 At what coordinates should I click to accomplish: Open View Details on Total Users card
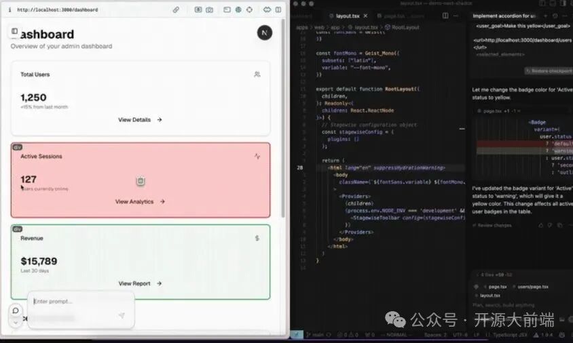tap(140, 120)
